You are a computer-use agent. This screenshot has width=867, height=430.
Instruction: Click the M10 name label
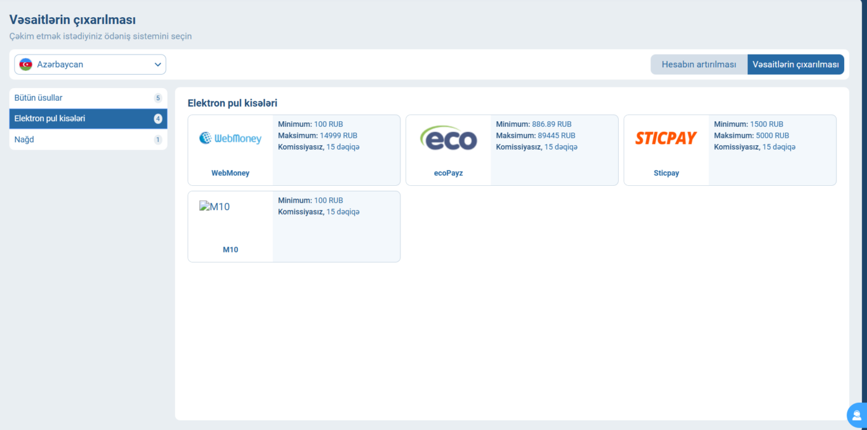click(230, 250)
